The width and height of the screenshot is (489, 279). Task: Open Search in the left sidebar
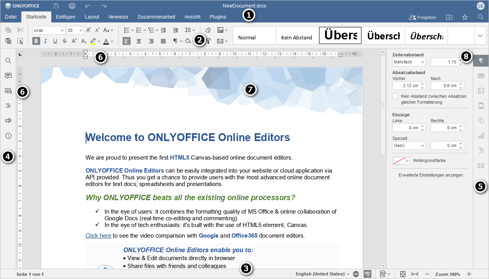[x=8, y=61]
